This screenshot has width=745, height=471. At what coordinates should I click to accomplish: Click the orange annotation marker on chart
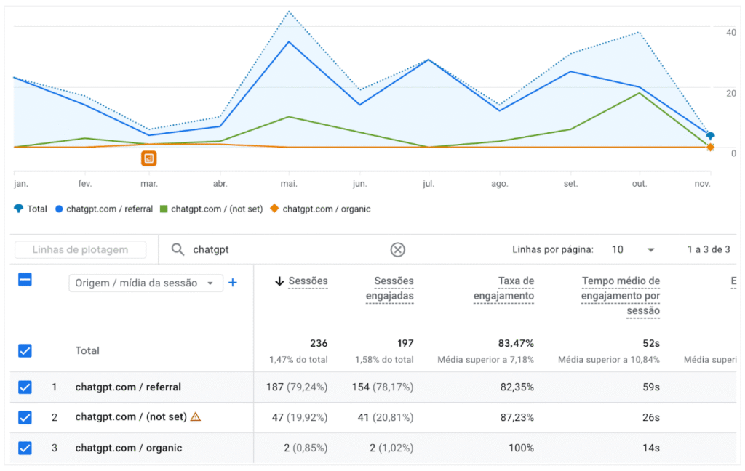pyautogui.click(x=149, y=158)
